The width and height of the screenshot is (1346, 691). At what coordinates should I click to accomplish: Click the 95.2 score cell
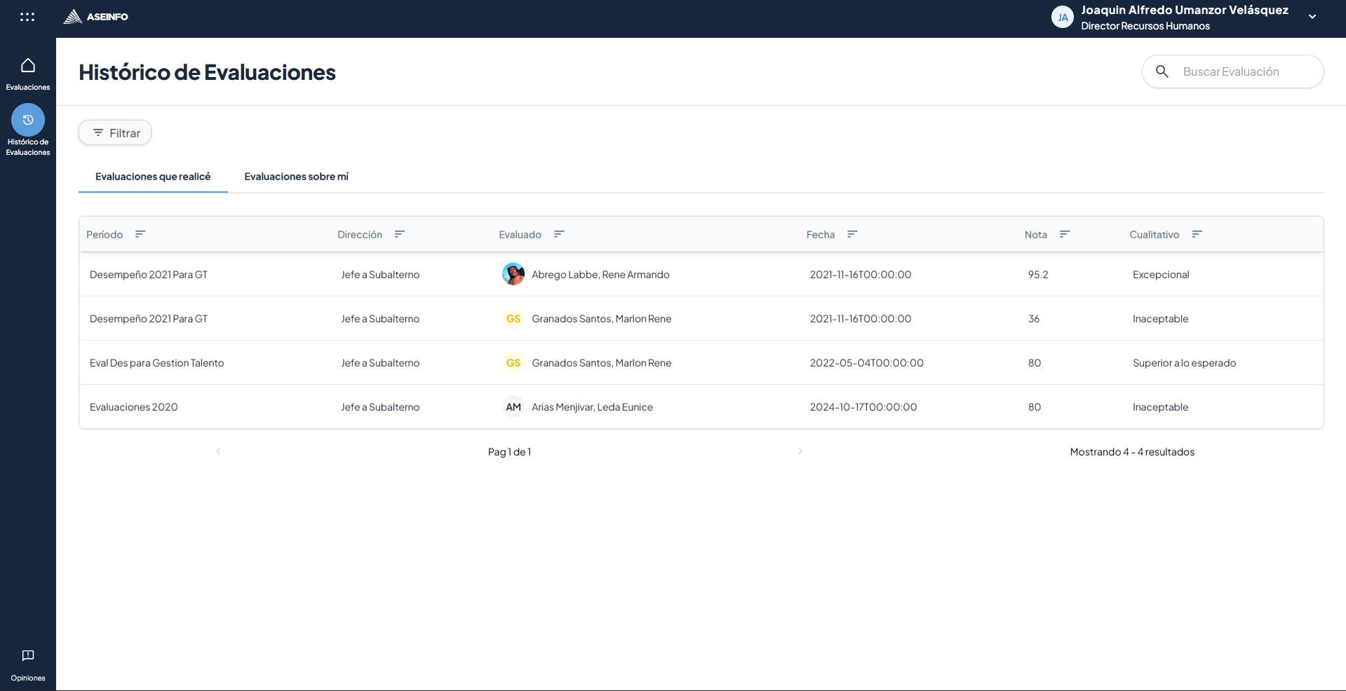1038,275
